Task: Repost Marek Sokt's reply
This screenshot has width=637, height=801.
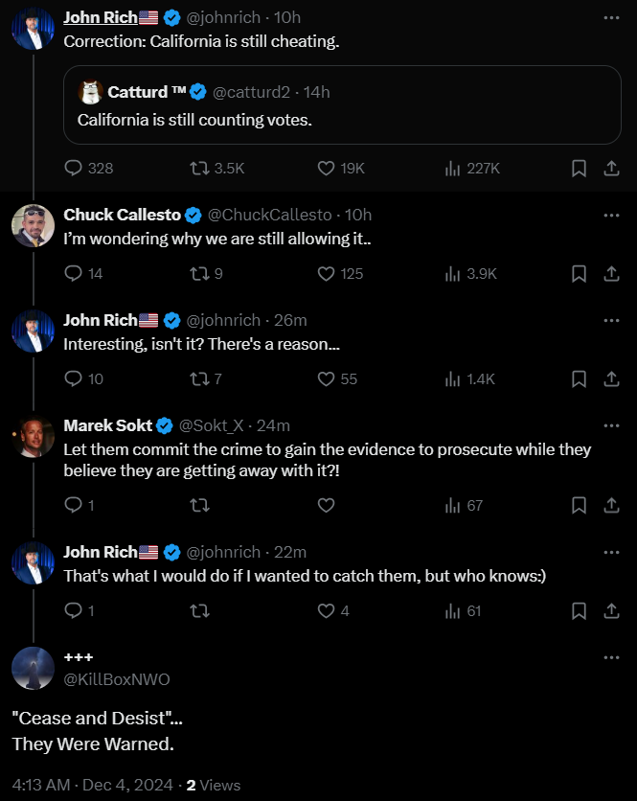Action: [200, 505]
